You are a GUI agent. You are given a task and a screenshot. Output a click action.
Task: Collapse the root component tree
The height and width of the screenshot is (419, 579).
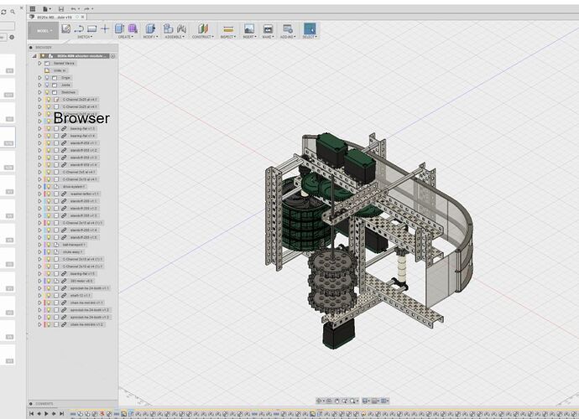click(x=34, y=56)
